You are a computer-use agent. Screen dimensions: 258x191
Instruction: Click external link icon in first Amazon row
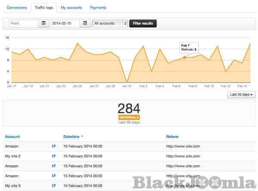pyautogui.click(x=54, y=146)
